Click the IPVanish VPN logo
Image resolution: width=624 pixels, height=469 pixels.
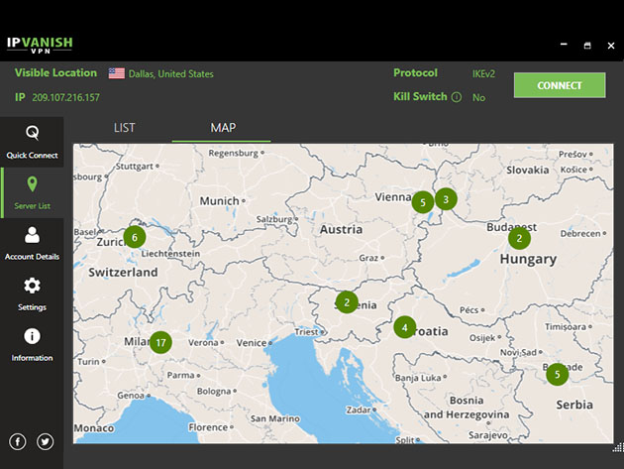tap(40, 45)
